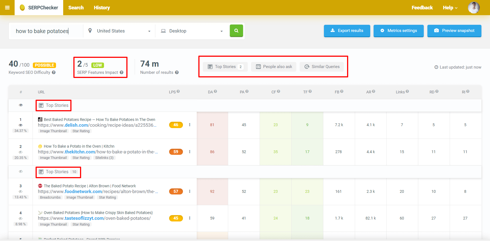Toggle eye icon for result 4 tastesoflizzyt.com
490x241 pixels.
[x=21, y=218]
